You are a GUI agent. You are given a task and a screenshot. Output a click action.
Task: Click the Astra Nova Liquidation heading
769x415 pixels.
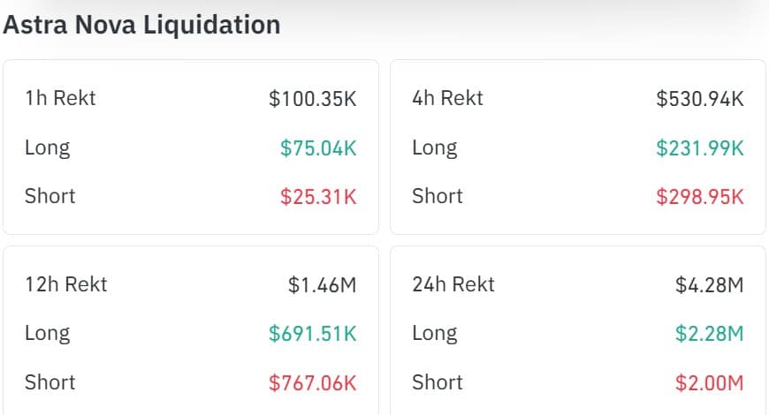coord(141,24)
